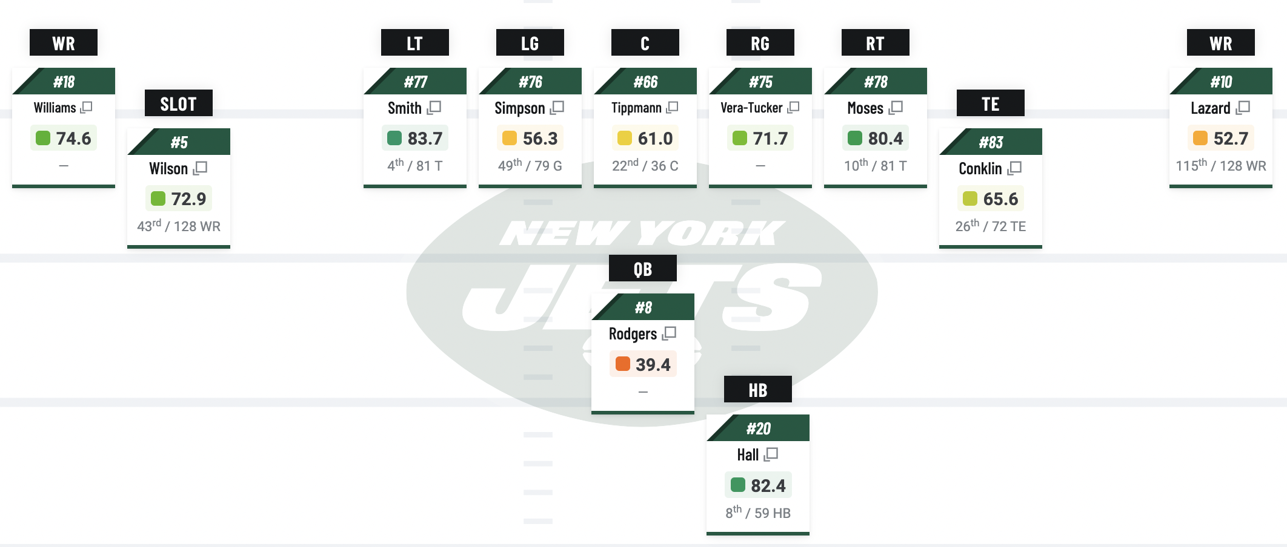This screenshot has width=1287, height=547.
Task: Click the pop-out icon beside Conklin
Action: click(1014, 168)
